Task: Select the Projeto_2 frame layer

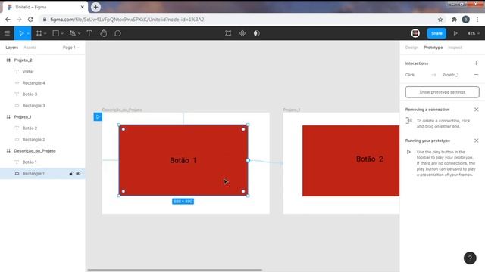Action: pos(42,60)
